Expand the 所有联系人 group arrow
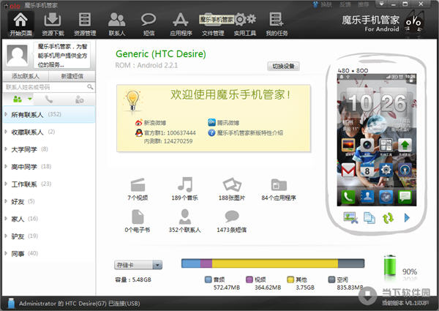439x311 pixels. tap(6, 114)
